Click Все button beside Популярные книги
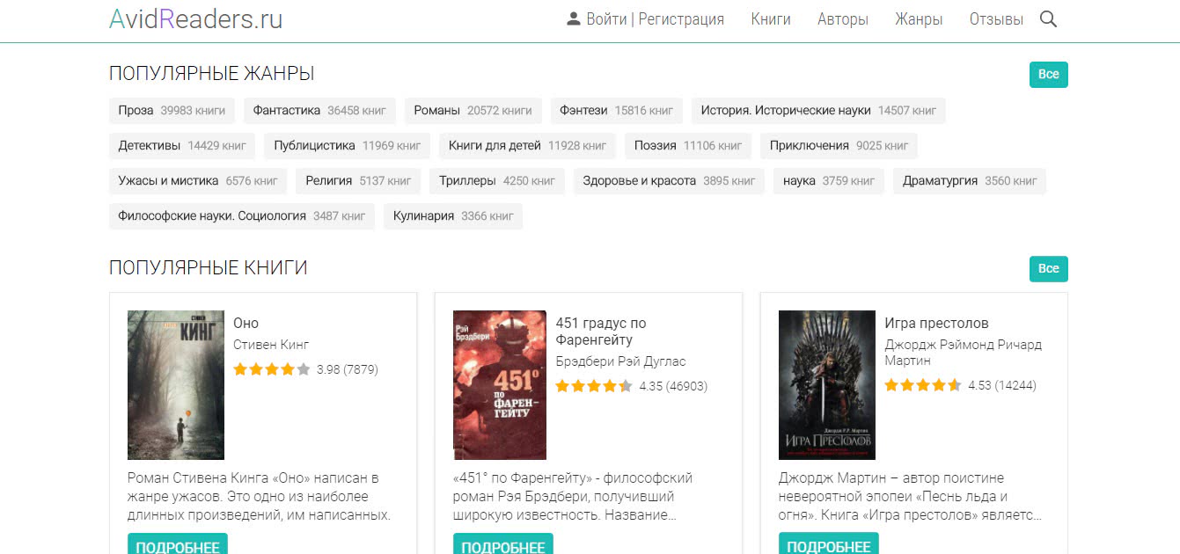This screenshot has width=1180, height=554. [x=1047, y=268]
